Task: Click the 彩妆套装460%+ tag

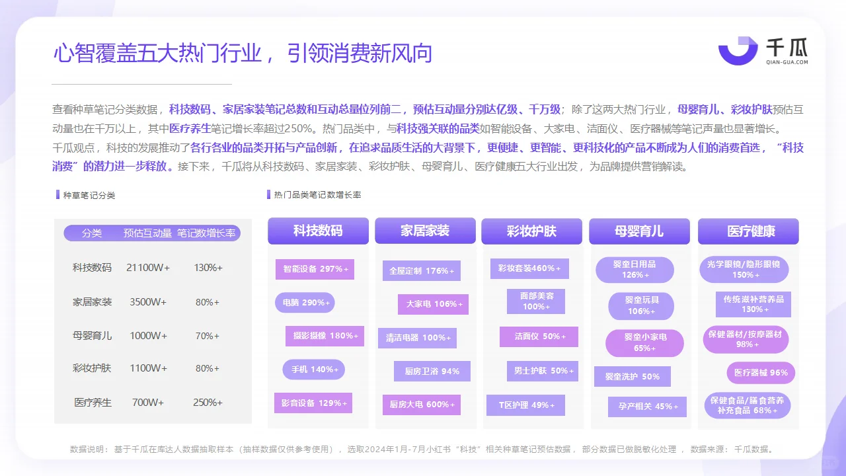Action: [x=529, y=268]
